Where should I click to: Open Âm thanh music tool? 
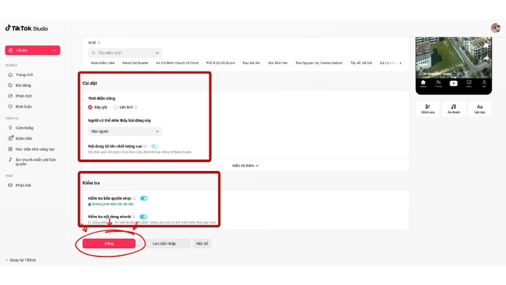coord(454,109)
